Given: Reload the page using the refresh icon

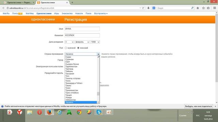Looking at the screenshot, I should tap(143, 8).
